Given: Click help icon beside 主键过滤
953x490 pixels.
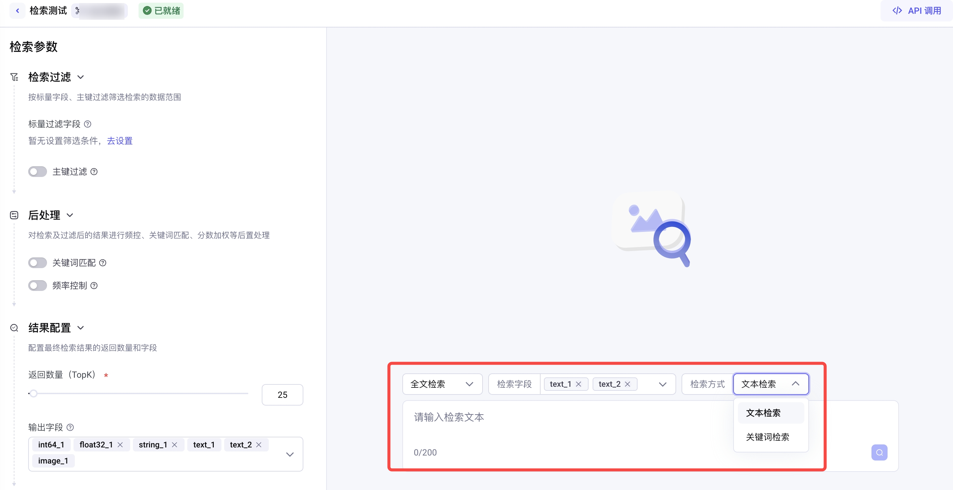Looking at the screenshot, I should click(x=94, y=172).
